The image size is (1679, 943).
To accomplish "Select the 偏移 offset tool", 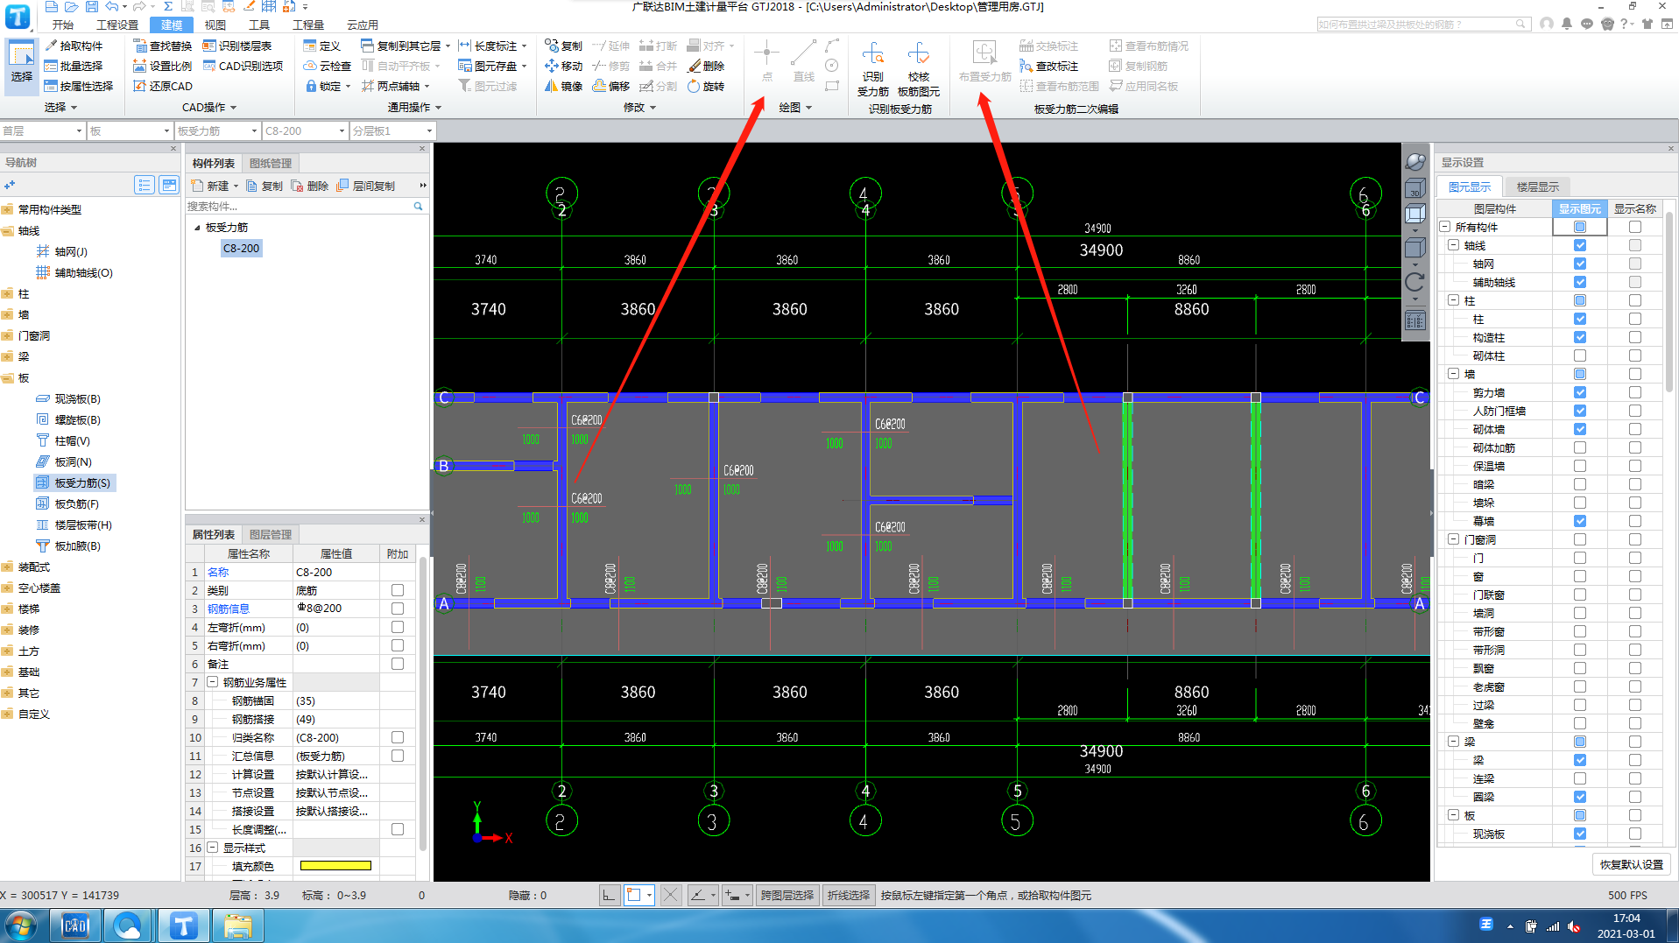I will 610,86.
